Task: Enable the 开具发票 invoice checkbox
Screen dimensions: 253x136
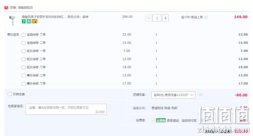Action: point(10,94)
